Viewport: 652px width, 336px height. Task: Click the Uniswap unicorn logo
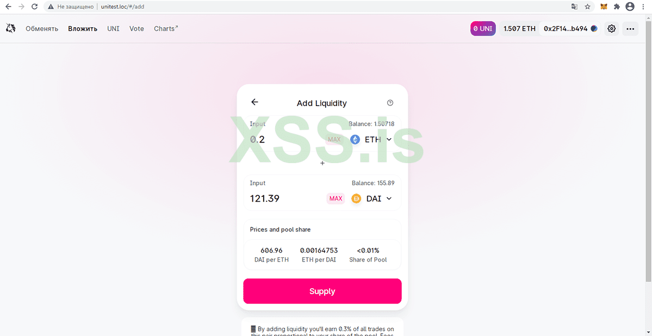tap(11, 28)
